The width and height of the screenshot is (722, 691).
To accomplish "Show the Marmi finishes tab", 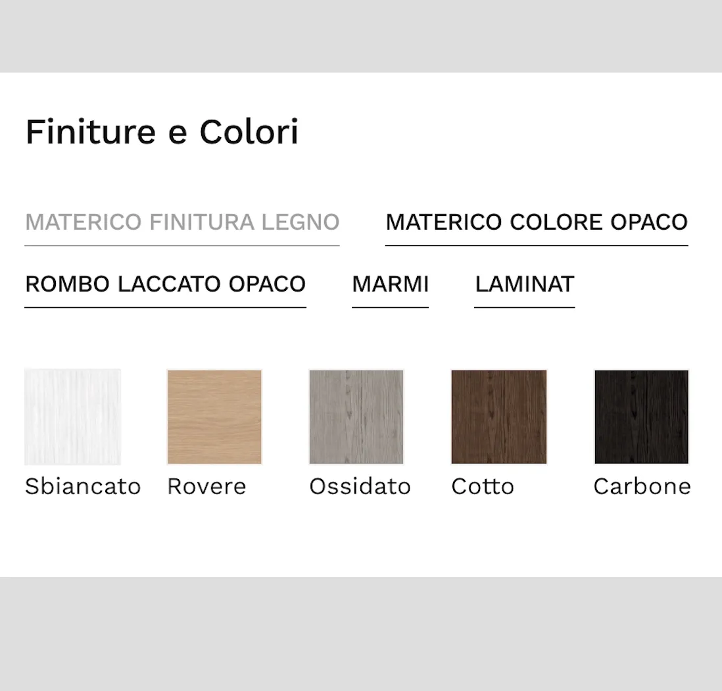I will (x=390, y=284).
